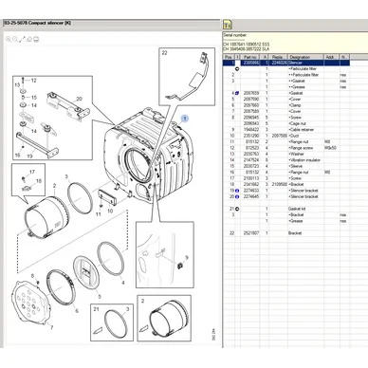Select the highlighted Silencer row
The height and width of the screenshot is (368, 368).
pos(286,63)
